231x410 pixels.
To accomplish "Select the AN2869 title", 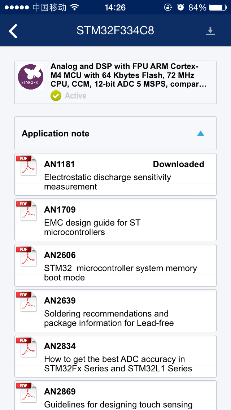I will coord(60,392).
